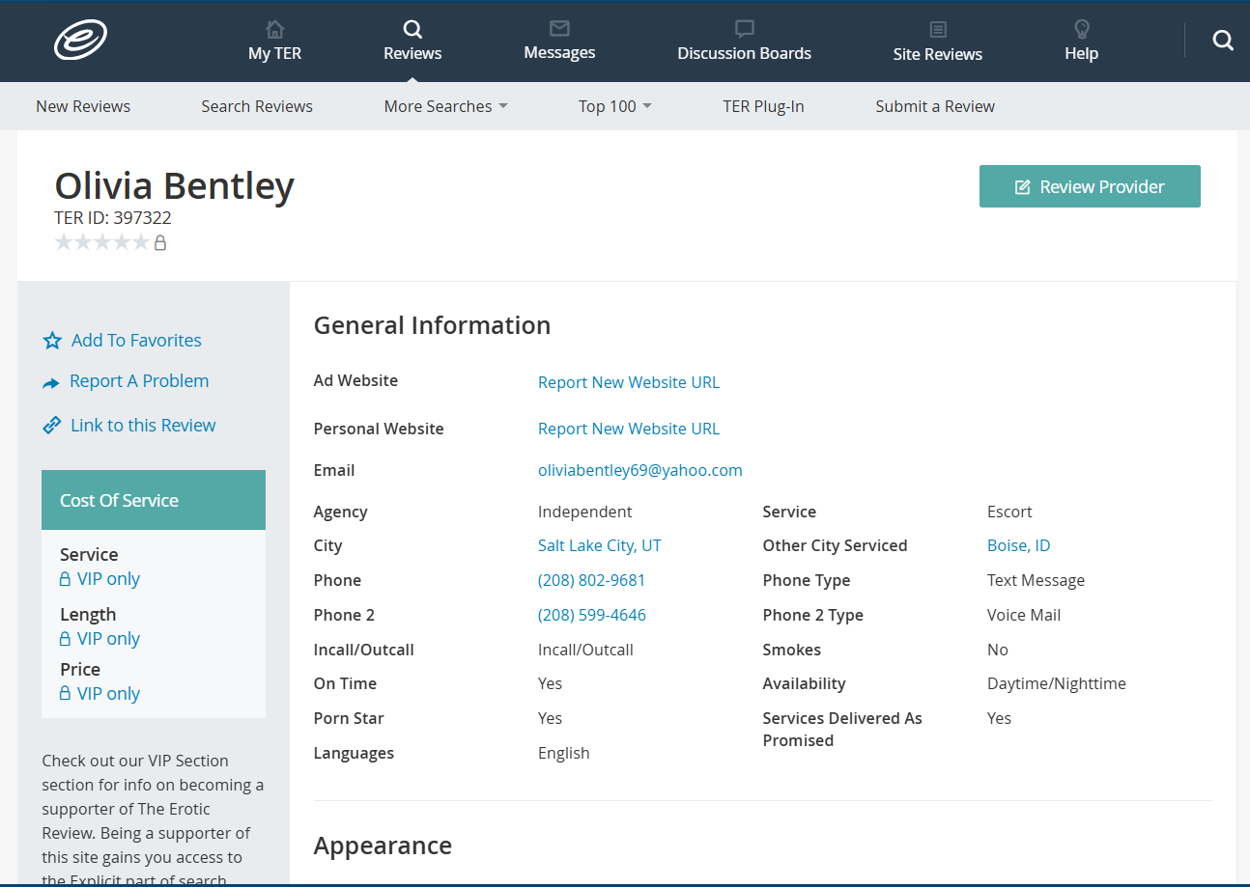This screenshot has height=887, width=1250.
Task: Click the Text Message phone type value
Action: point(1036,580)
